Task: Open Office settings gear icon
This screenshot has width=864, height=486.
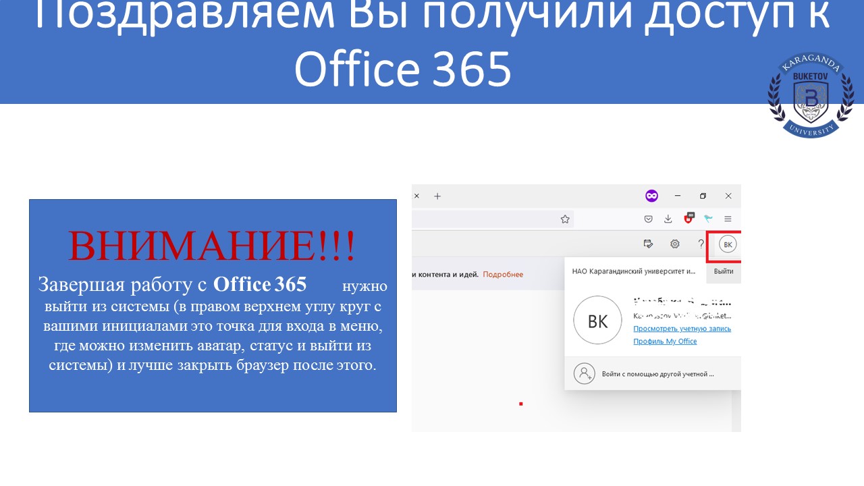Action: click(x=675, y=244)
